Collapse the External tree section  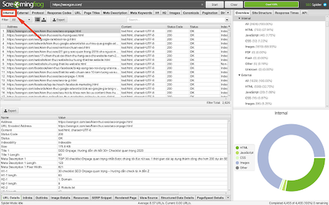(239, 75)
